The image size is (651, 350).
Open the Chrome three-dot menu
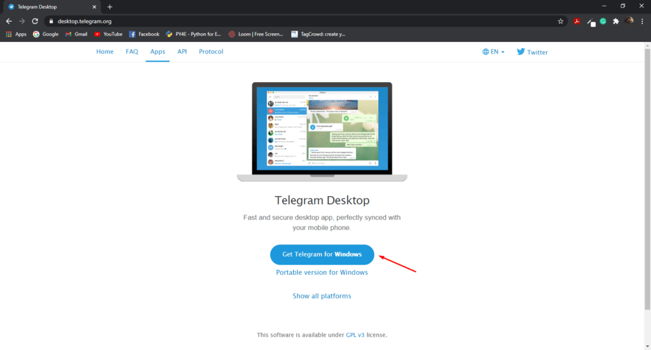(642, 21)
